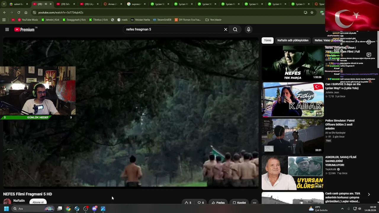Open the Chrome apps grid shortcut
This screenshot has height=213, width=379.
pos(4,20)
